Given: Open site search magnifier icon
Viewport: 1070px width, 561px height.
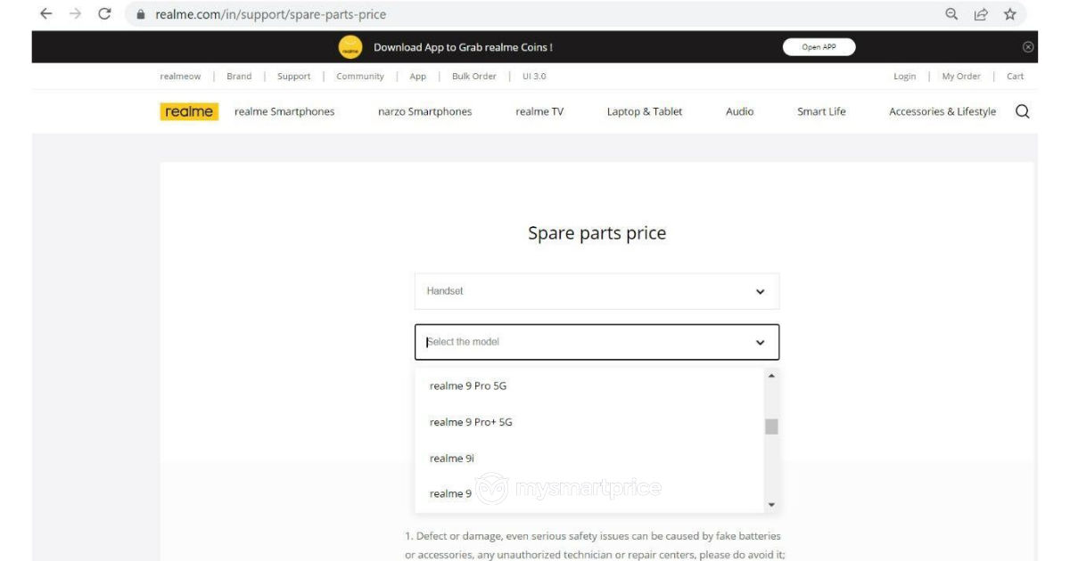Looking at the screenshot, I should [x=1023, y=111].
